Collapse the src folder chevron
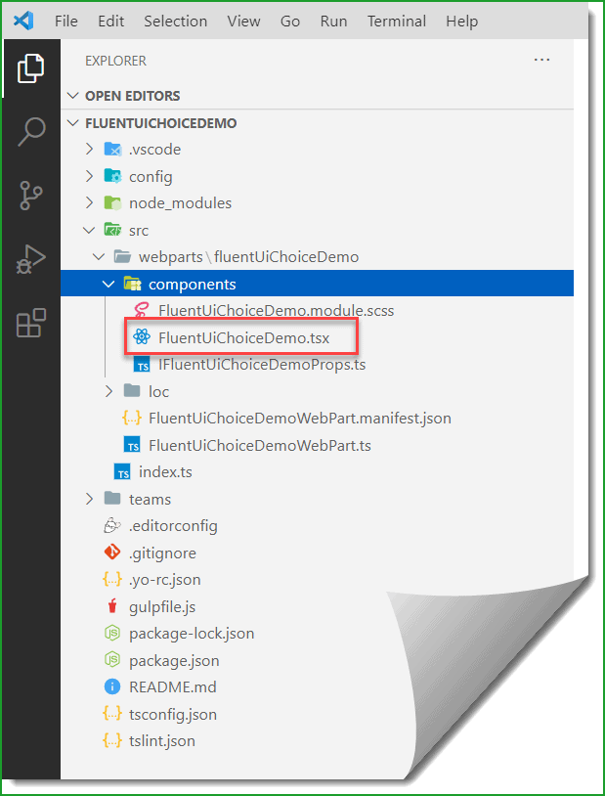 [90, 230]
